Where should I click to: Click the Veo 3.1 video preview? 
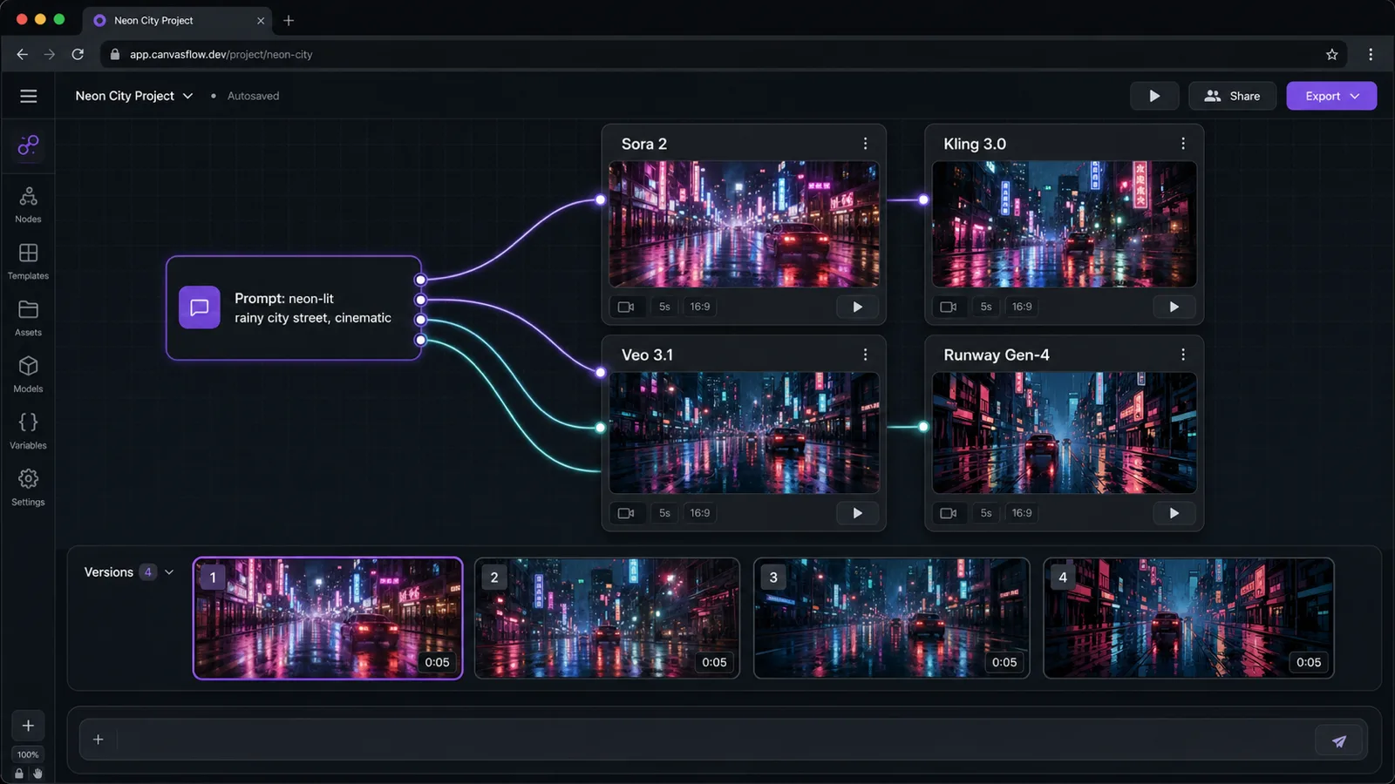[744, 433]
